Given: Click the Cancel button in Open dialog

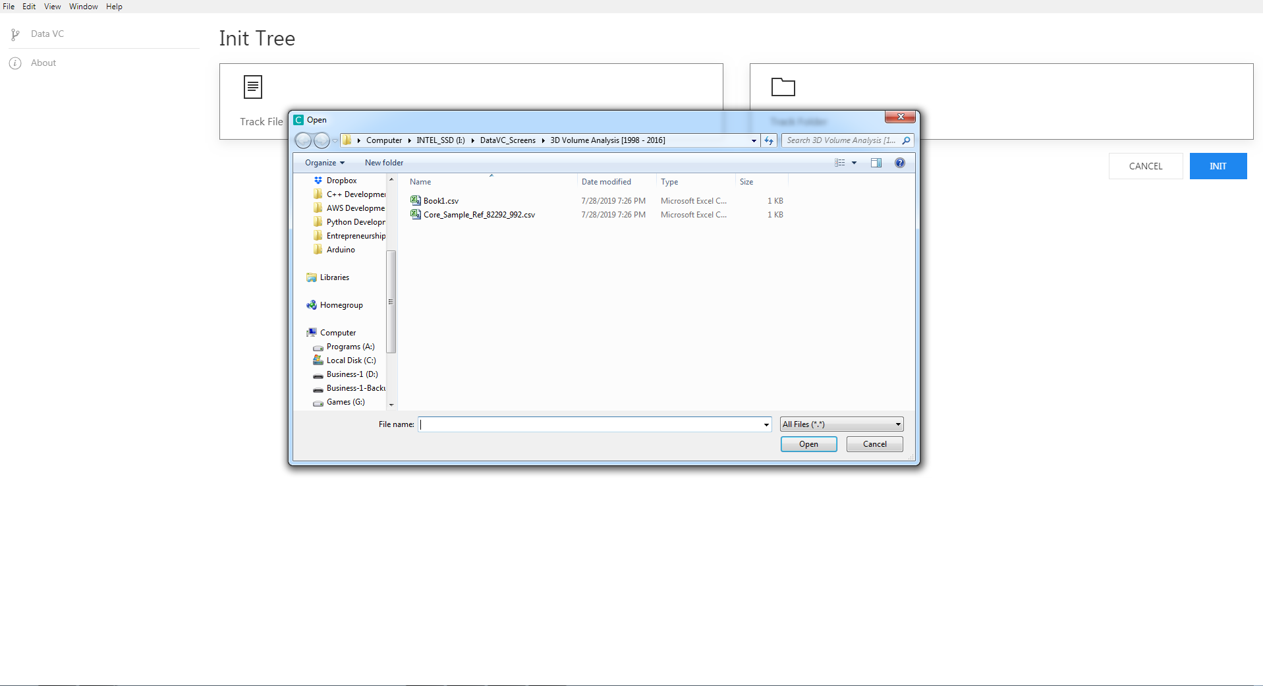Looking at the screenshot, I should pyautogui.click(x=875, y=444).
